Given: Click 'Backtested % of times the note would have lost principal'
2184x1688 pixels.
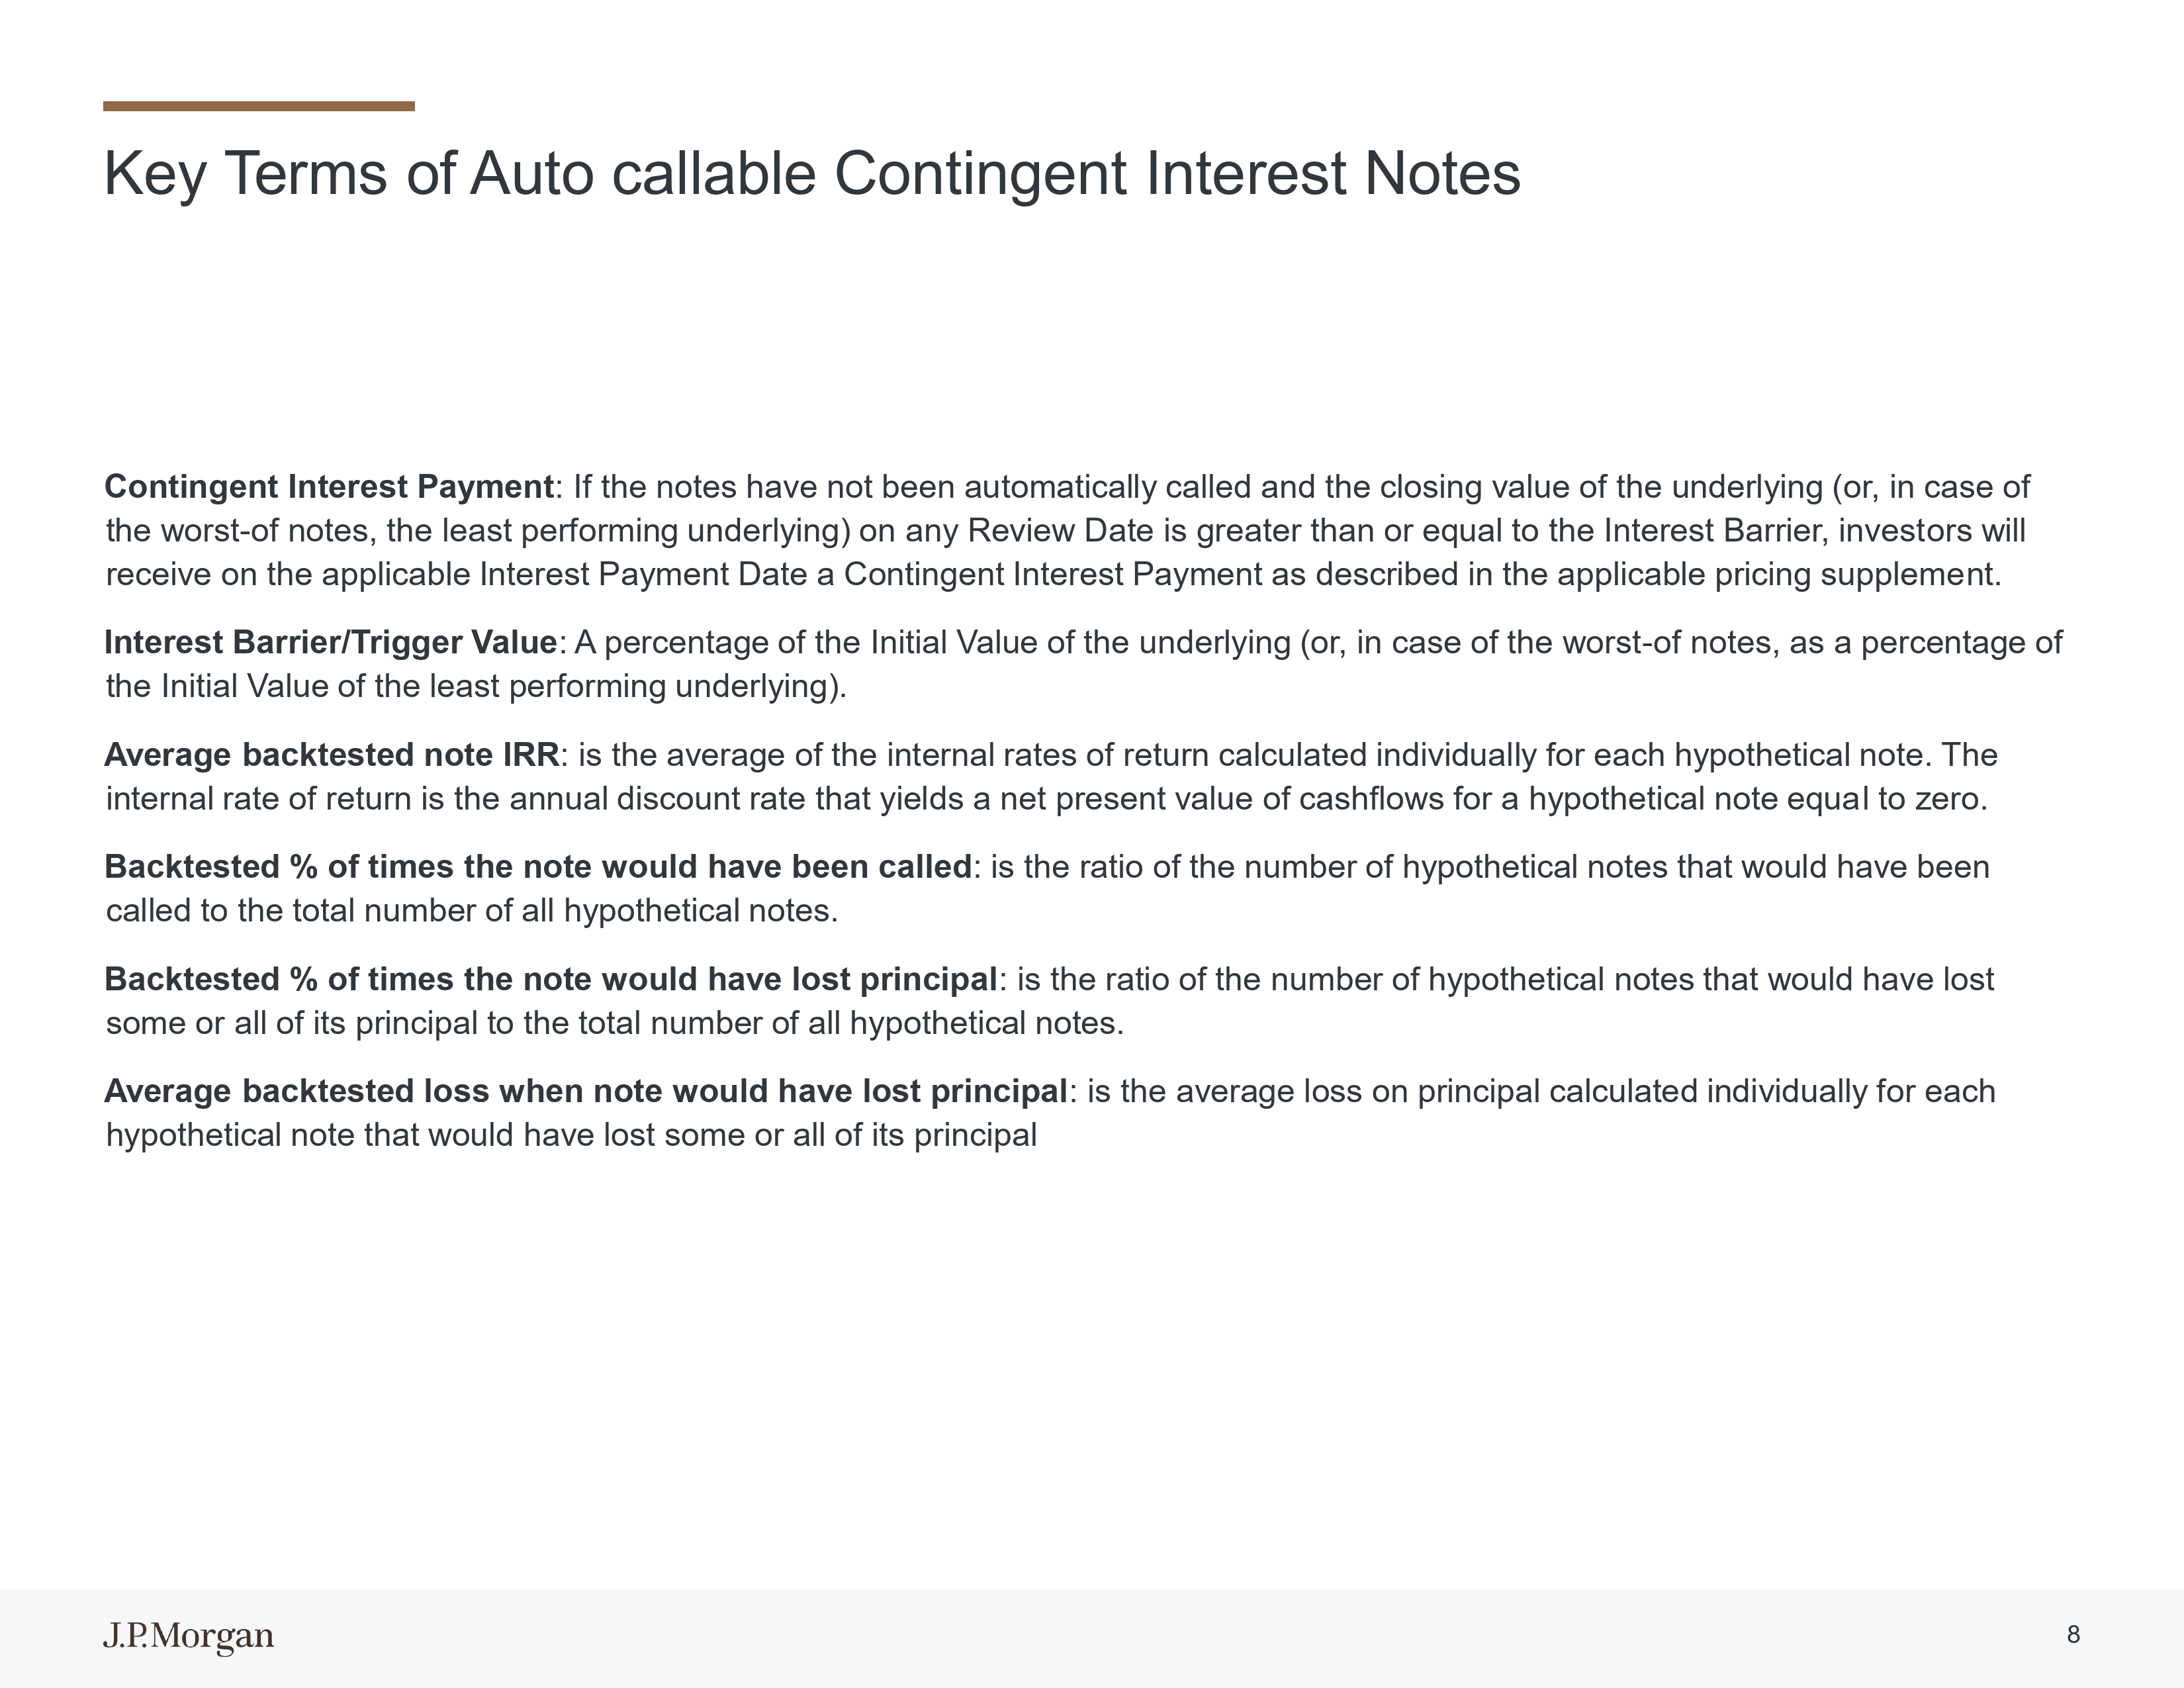Looking at the screenshot, I should [x=551, y=979].
